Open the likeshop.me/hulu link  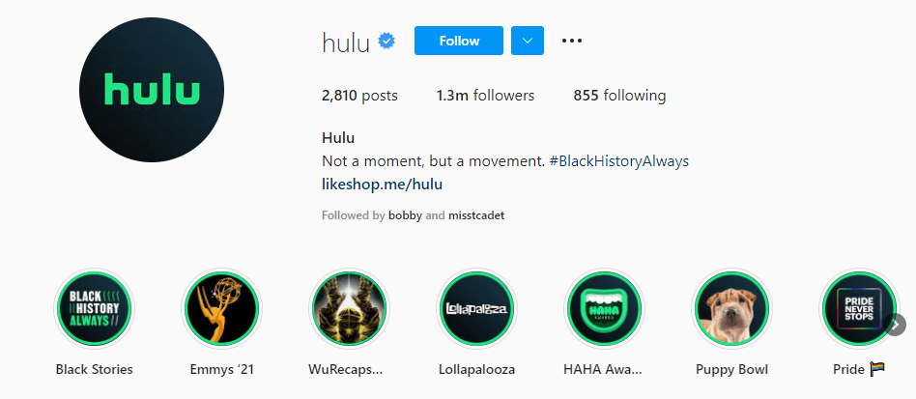coord(382,185)
